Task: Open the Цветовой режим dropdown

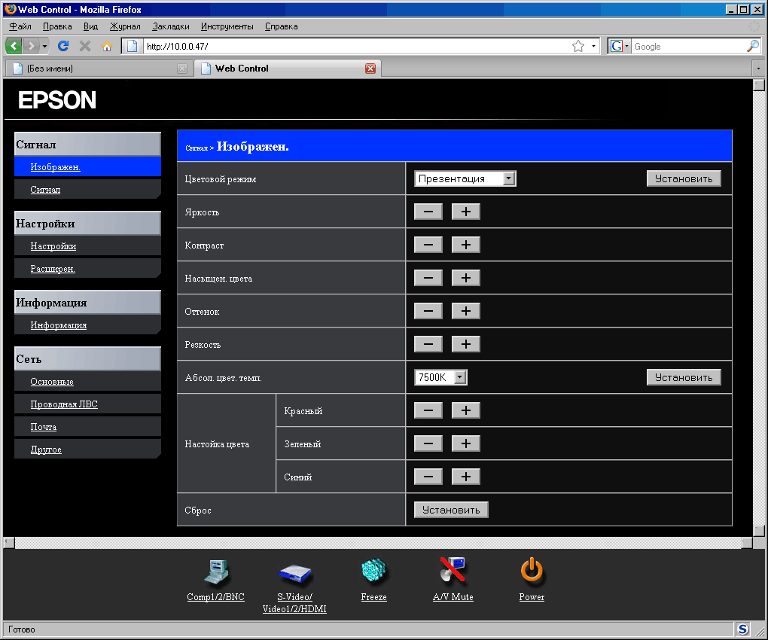Action: (x=465, y=178)
